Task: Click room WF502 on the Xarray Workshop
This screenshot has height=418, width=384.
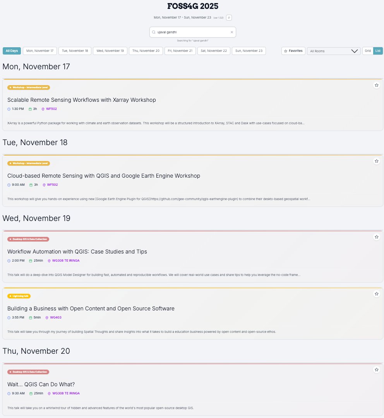Action: (51, 109)
